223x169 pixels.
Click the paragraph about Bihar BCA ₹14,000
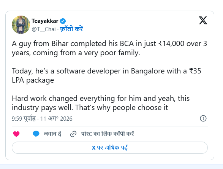click(109, 48)
